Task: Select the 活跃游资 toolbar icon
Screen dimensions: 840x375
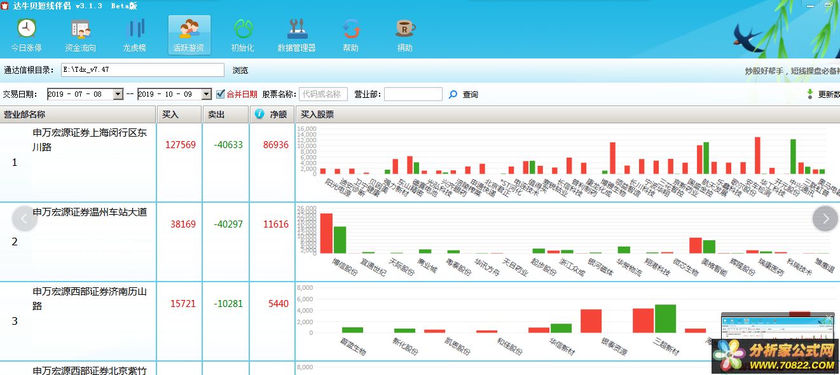Action: [189, 35]
